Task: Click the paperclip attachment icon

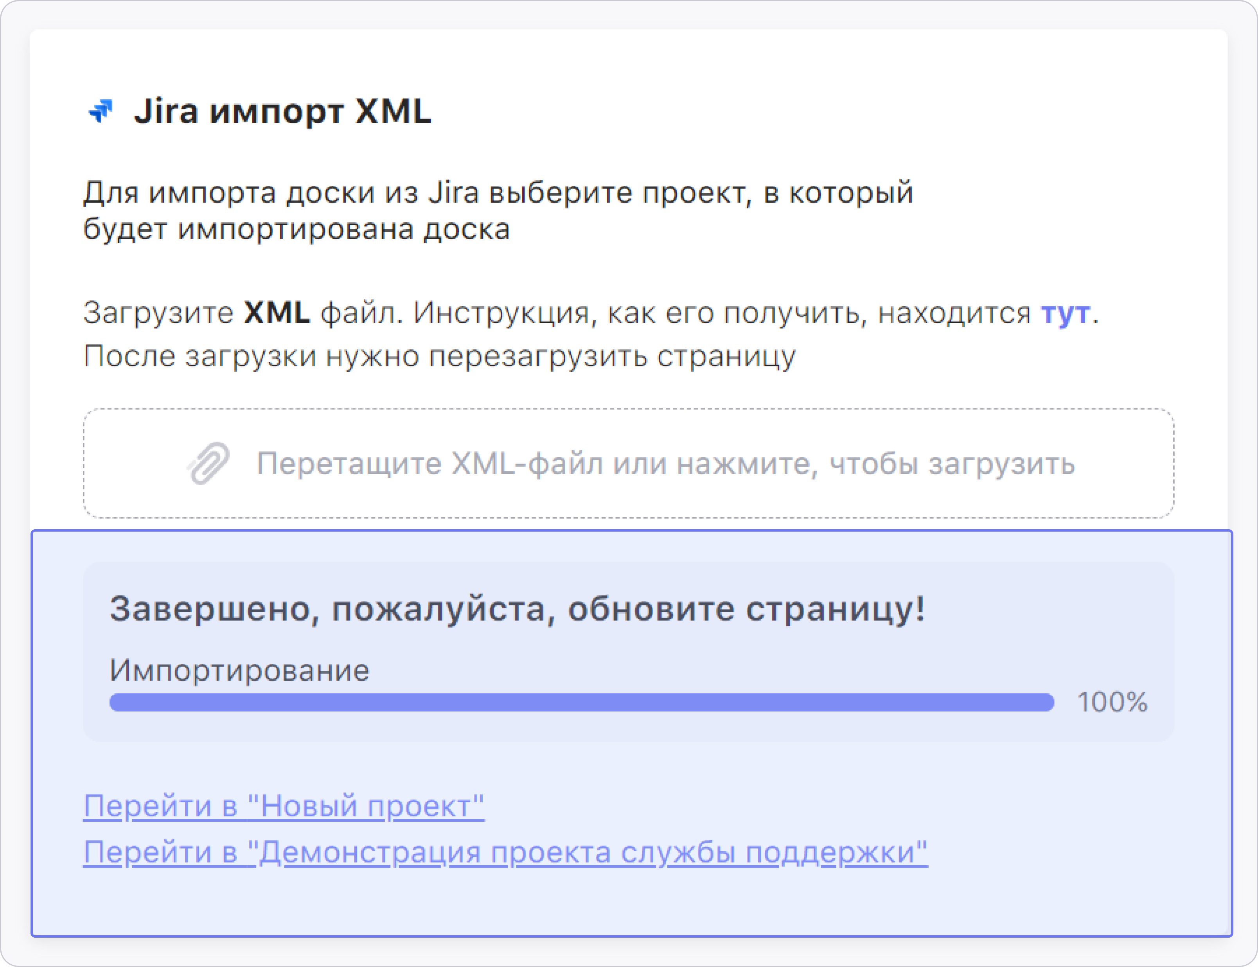Action: 208,463
